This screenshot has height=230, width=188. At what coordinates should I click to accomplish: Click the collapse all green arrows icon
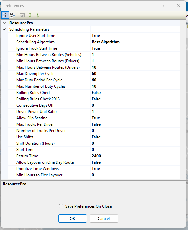pos(38,15)
